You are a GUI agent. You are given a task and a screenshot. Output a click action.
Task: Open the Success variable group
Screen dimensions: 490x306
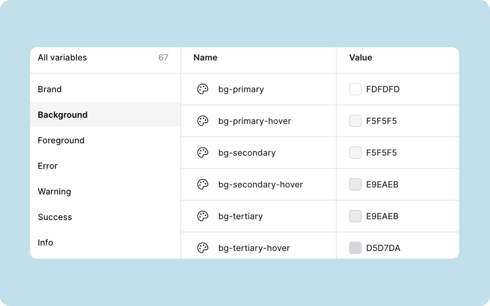(x=105, y=217)
